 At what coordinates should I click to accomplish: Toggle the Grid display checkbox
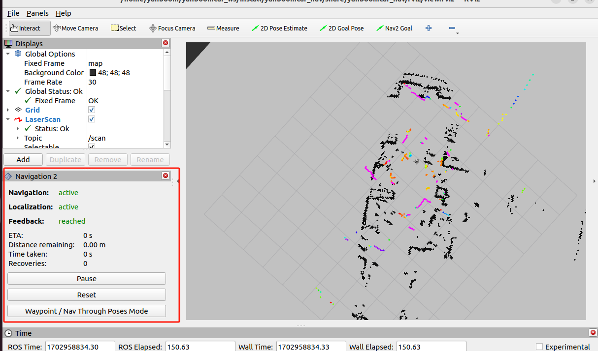pos(92,110)
